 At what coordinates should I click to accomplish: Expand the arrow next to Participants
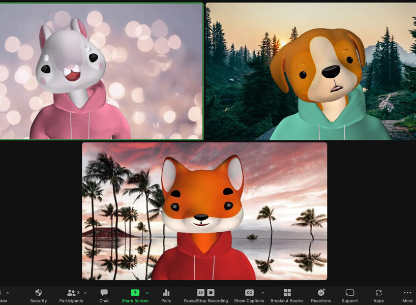click(x=85, y=293)
